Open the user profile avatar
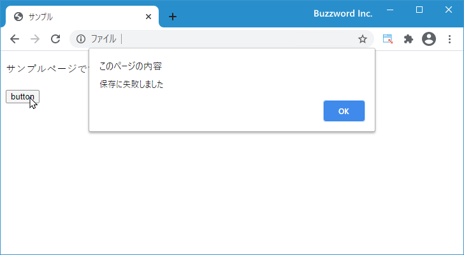The image size is (464, 255). point(429,39)
